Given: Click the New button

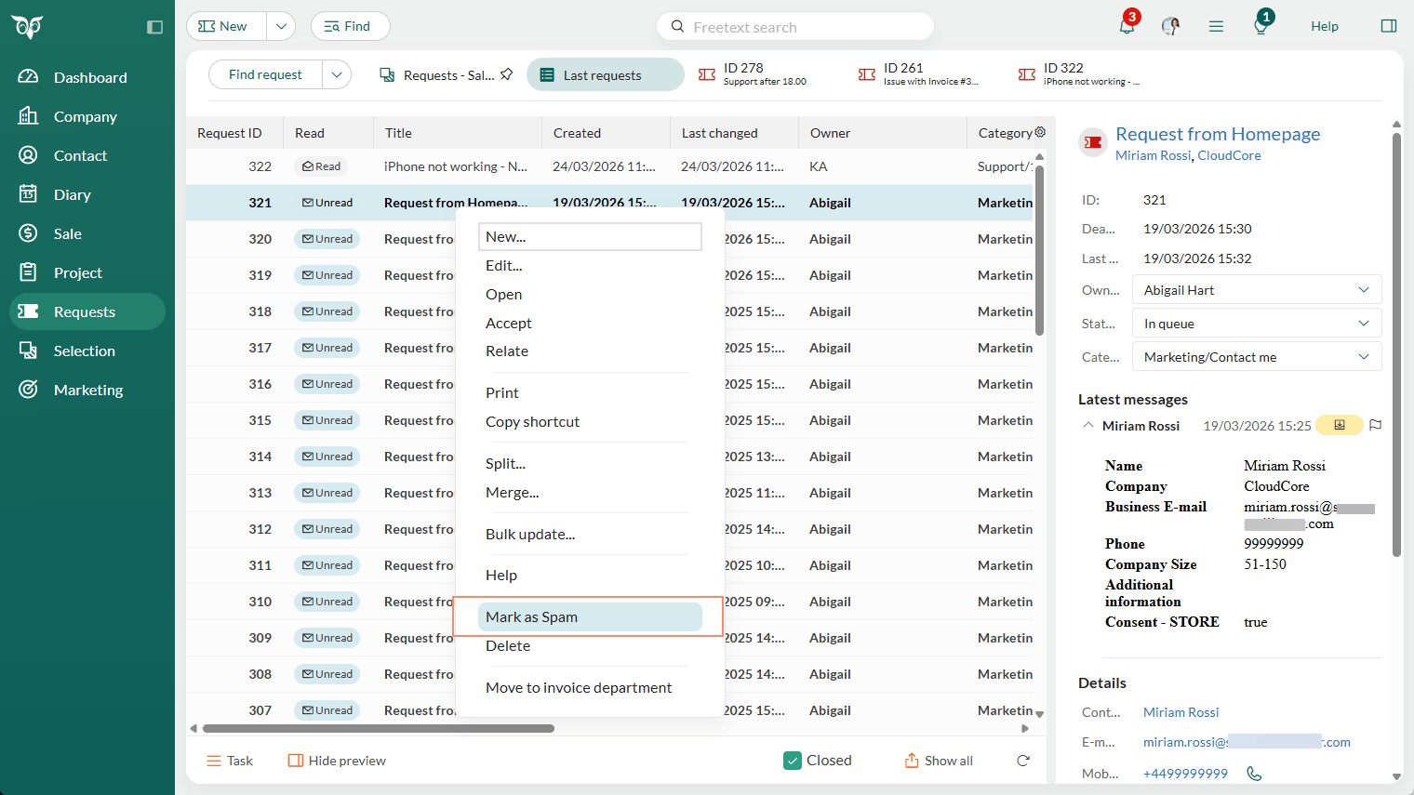Looking at the screenshot, I should [x=226, y=26].
